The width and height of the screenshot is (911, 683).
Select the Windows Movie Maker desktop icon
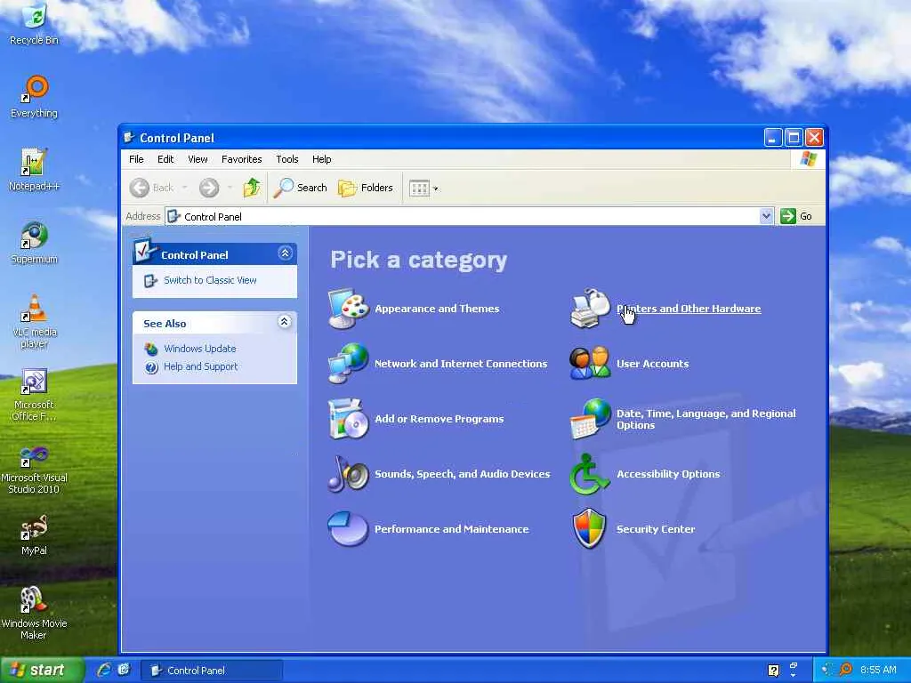[x=35, y=614]
